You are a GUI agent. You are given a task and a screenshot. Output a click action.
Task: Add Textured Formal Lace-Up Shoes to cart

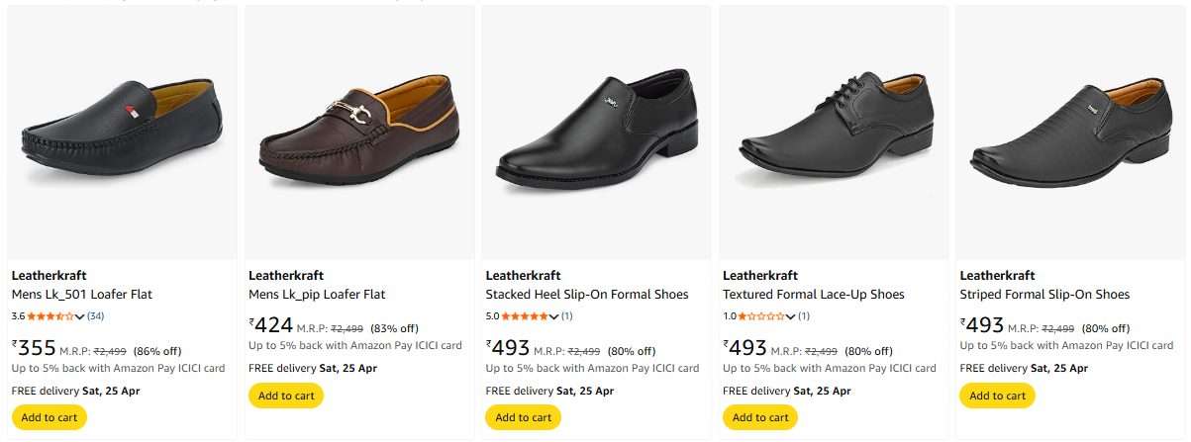click(x=760, y=417)
